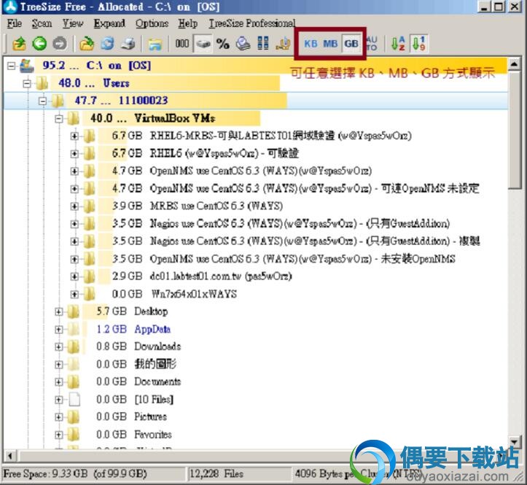This screenshot has width=527, height=485.
Task: Open the Explorer folder icon in toolbar
Action: coord(155,44)
